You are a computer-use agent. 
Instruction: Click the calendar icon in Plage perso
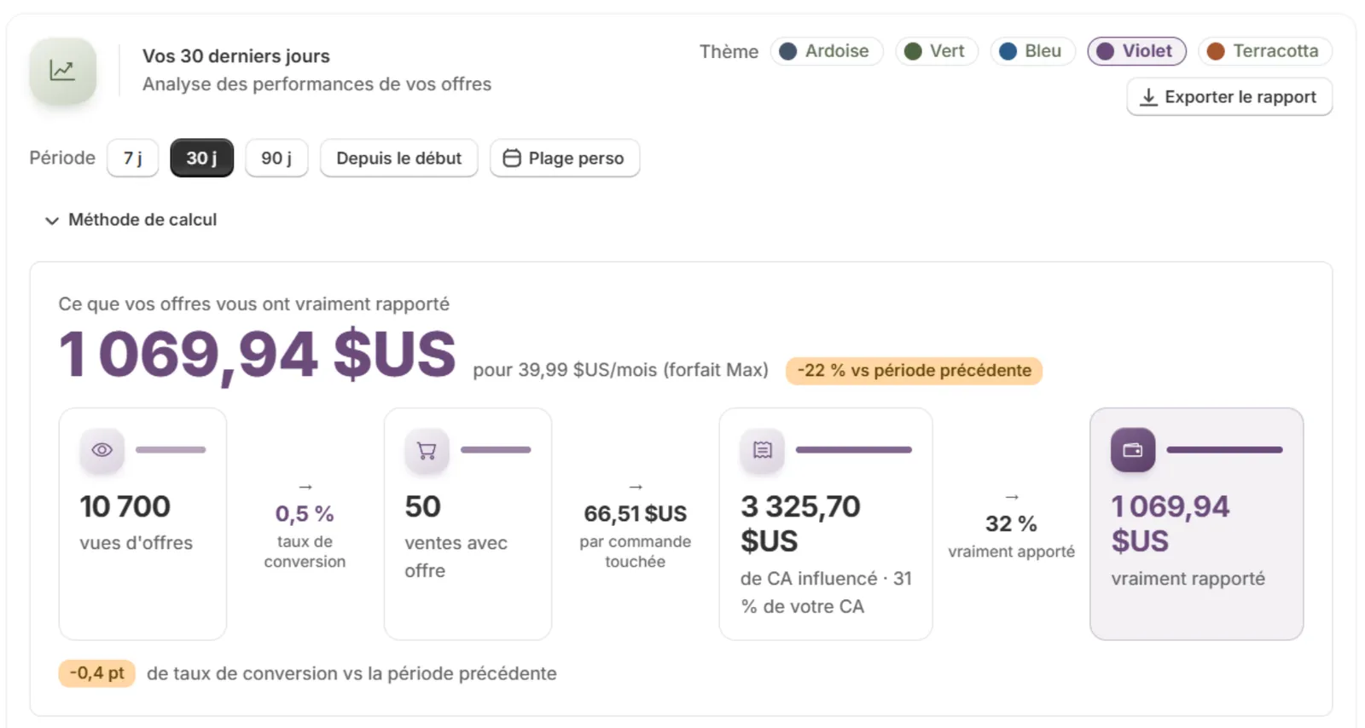pyautogui.click(x=511, y=158)
